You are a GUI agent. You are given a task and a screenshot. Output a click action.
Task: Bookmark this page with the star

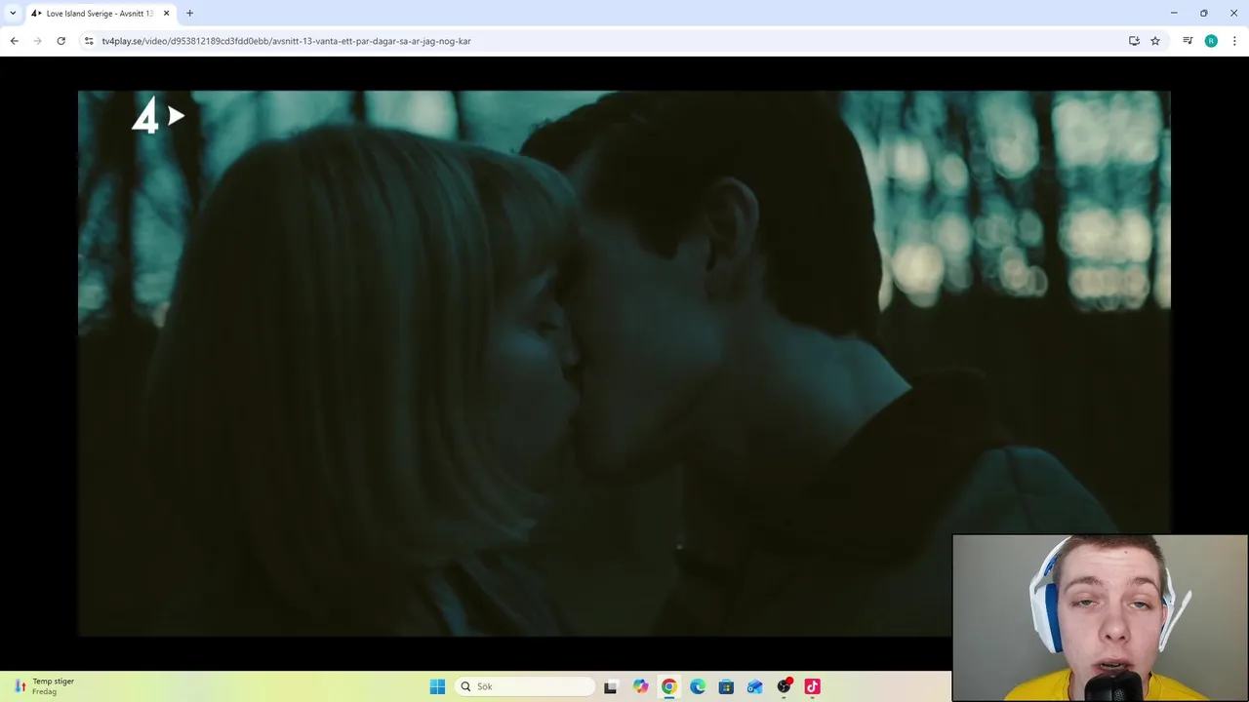point(1155,41)
